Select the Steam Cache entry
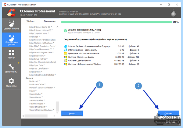Screen dimensions: 183x128 pos(36,94)
